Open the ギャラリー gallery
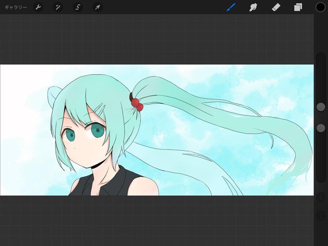The image size is (328, 246). point(16,7)
